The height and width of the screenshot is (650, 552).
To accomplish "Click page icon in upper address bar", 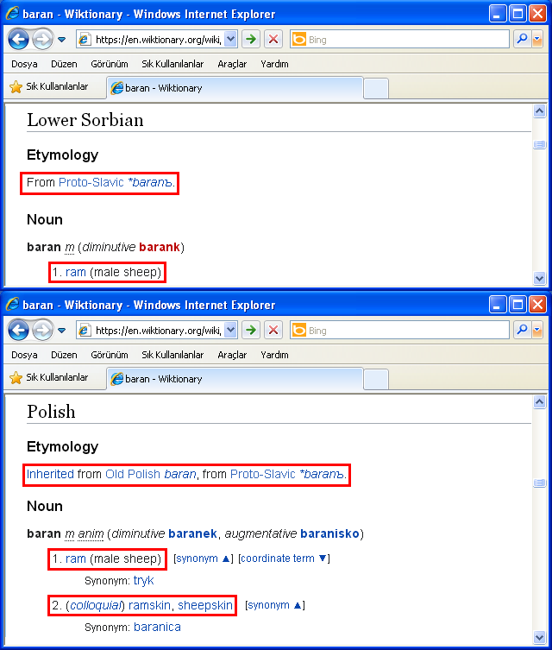I will click(x=85, y=40).
